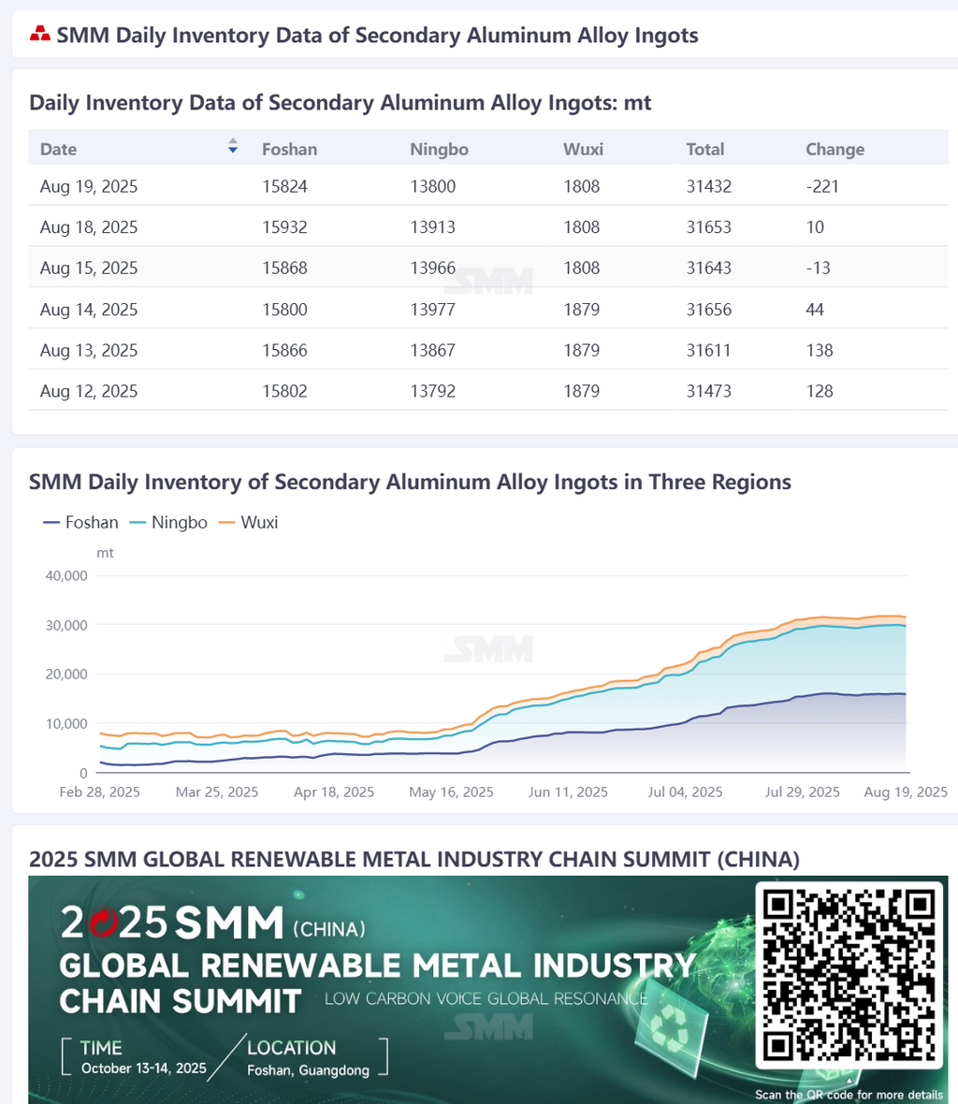The width and height of the screenshot is (958, 1104).
Task: Click Total value 31653
Action: (709, 227)
